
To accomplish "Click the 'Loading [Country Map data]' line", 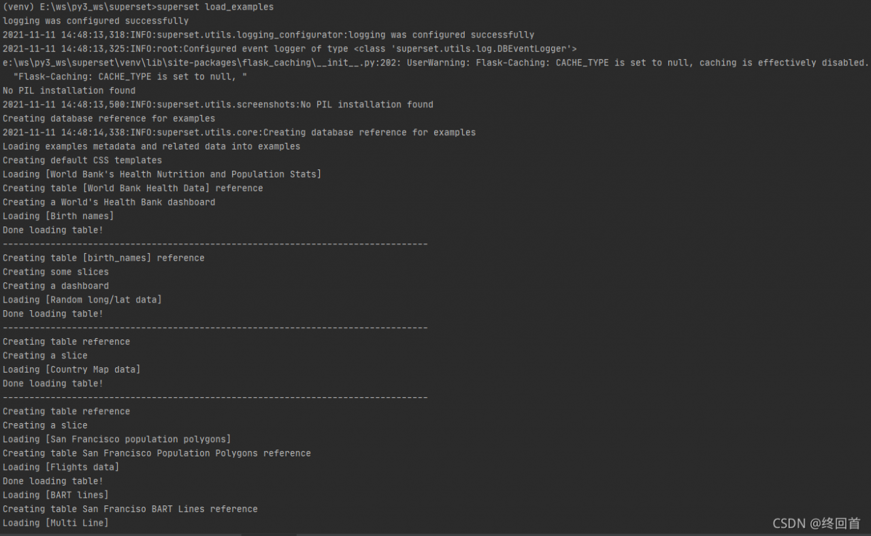I will [x=71, y=369].
